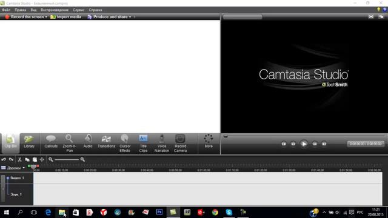Paste onto the timeline

coord(35,160)
